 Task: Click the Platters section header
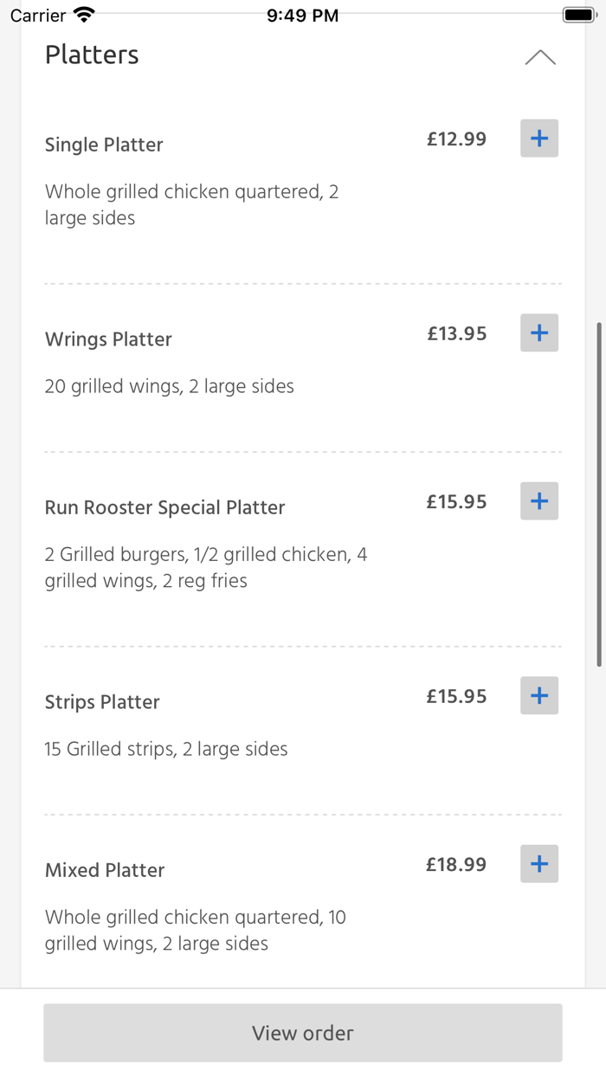92,55
